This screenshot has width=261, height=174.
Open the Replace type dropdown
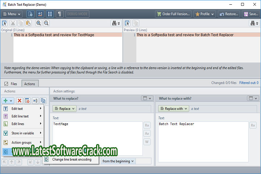[65, 108]
